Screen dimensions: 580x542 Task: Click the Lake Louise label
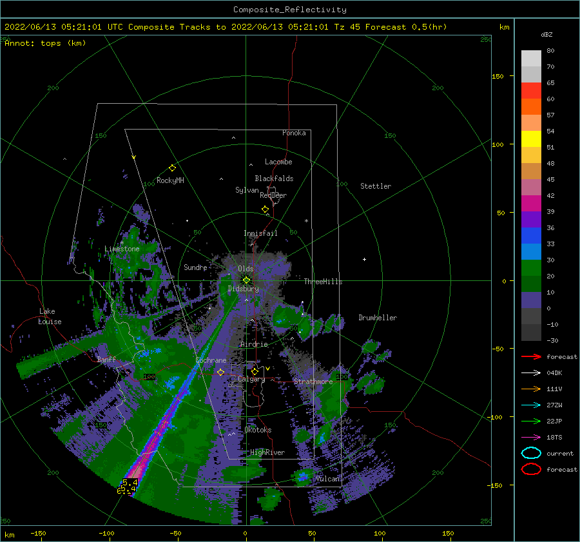coord(50,316)
